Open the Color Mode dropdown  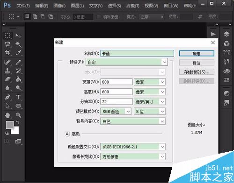pos(116,112)
